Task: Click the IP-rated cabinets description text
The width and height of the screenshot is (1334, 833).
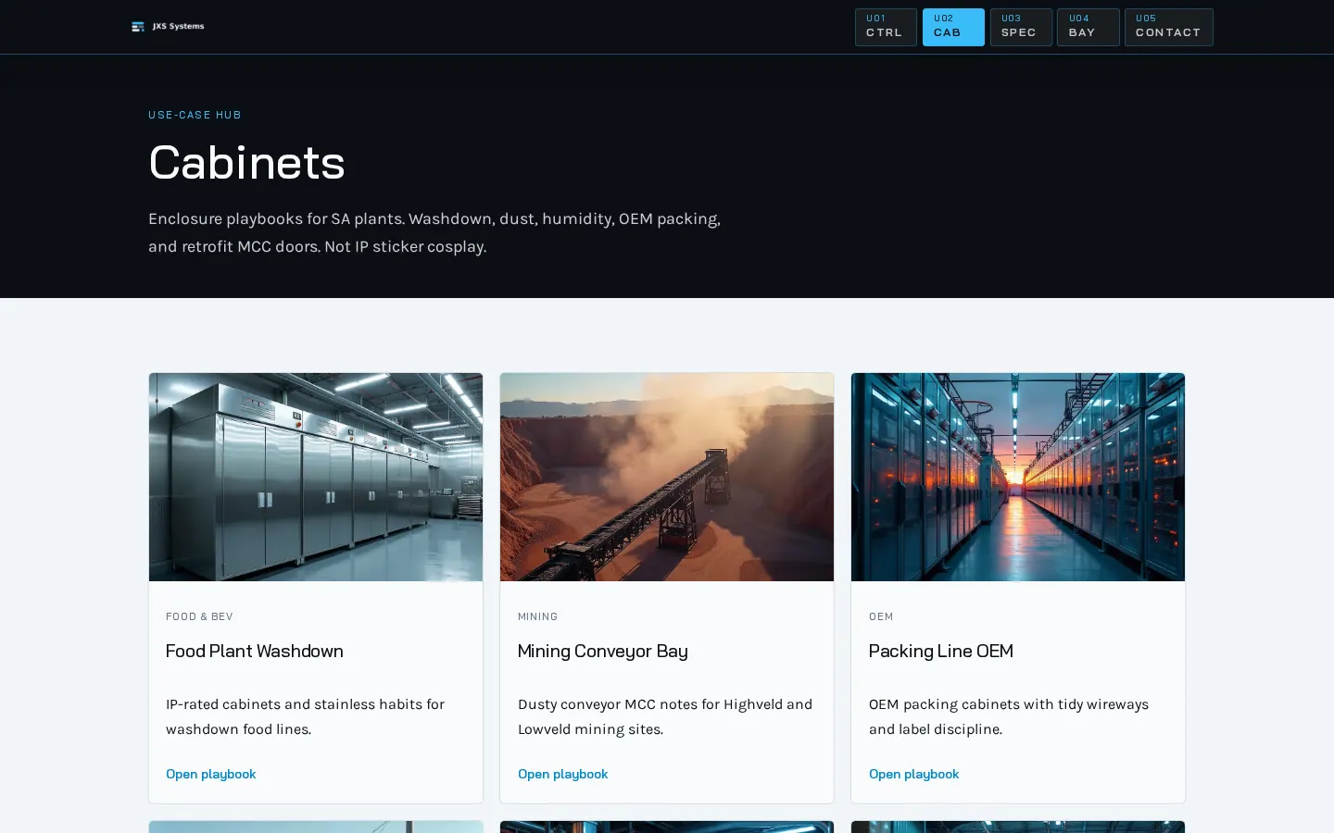Action: 306,716
